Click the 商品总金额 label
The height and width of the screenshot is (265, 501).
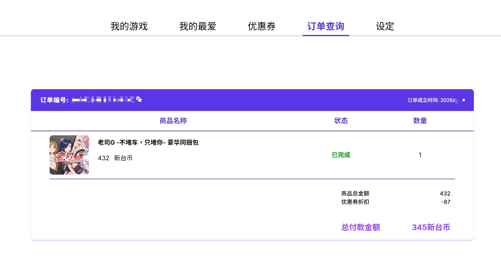click(355, 194)
